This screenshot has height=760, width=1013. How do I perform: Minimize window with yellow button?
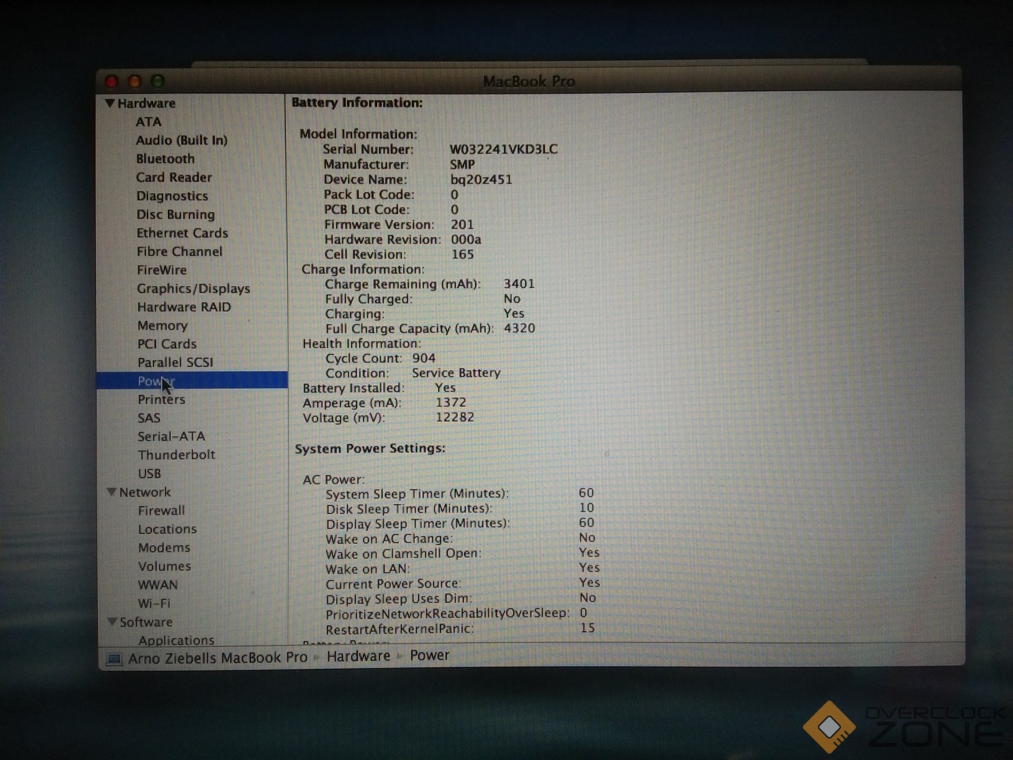(x=135, y=81)
